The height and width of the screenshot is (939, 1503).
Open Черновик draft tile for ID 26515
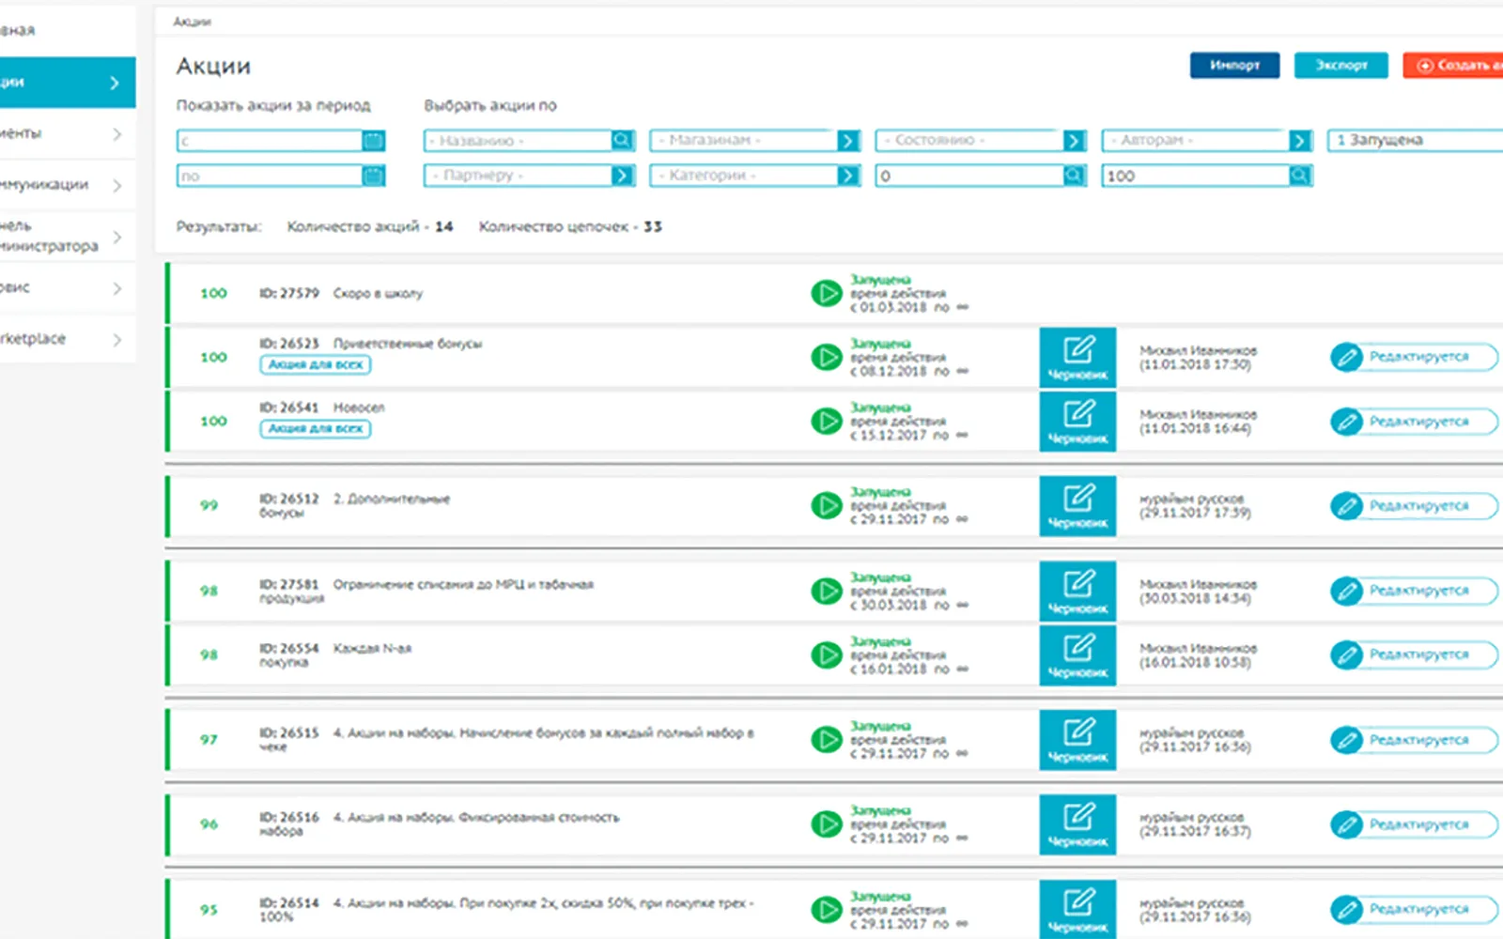point(1077,740)
